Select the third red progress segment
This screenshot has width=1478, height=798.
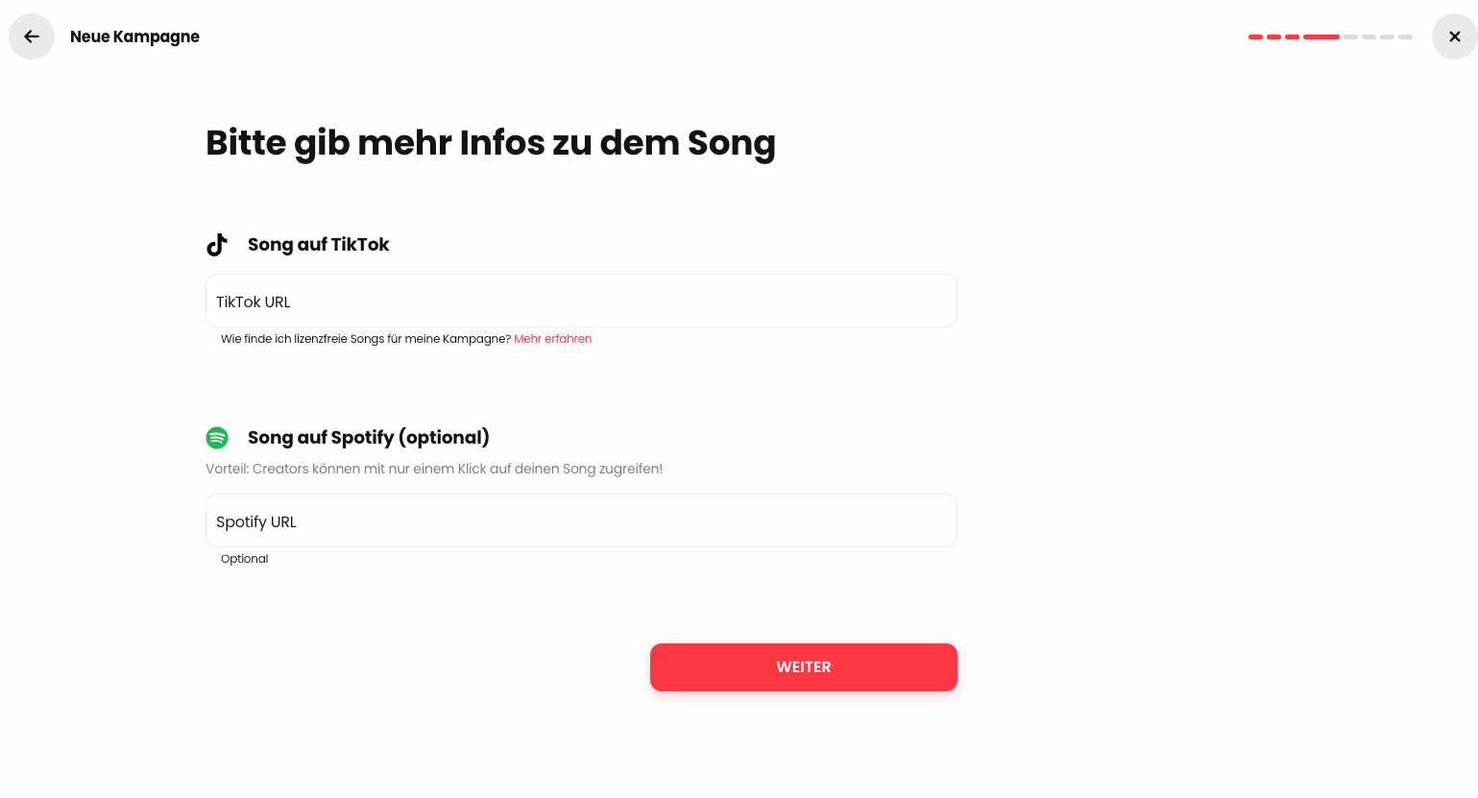pos(1292,36)
